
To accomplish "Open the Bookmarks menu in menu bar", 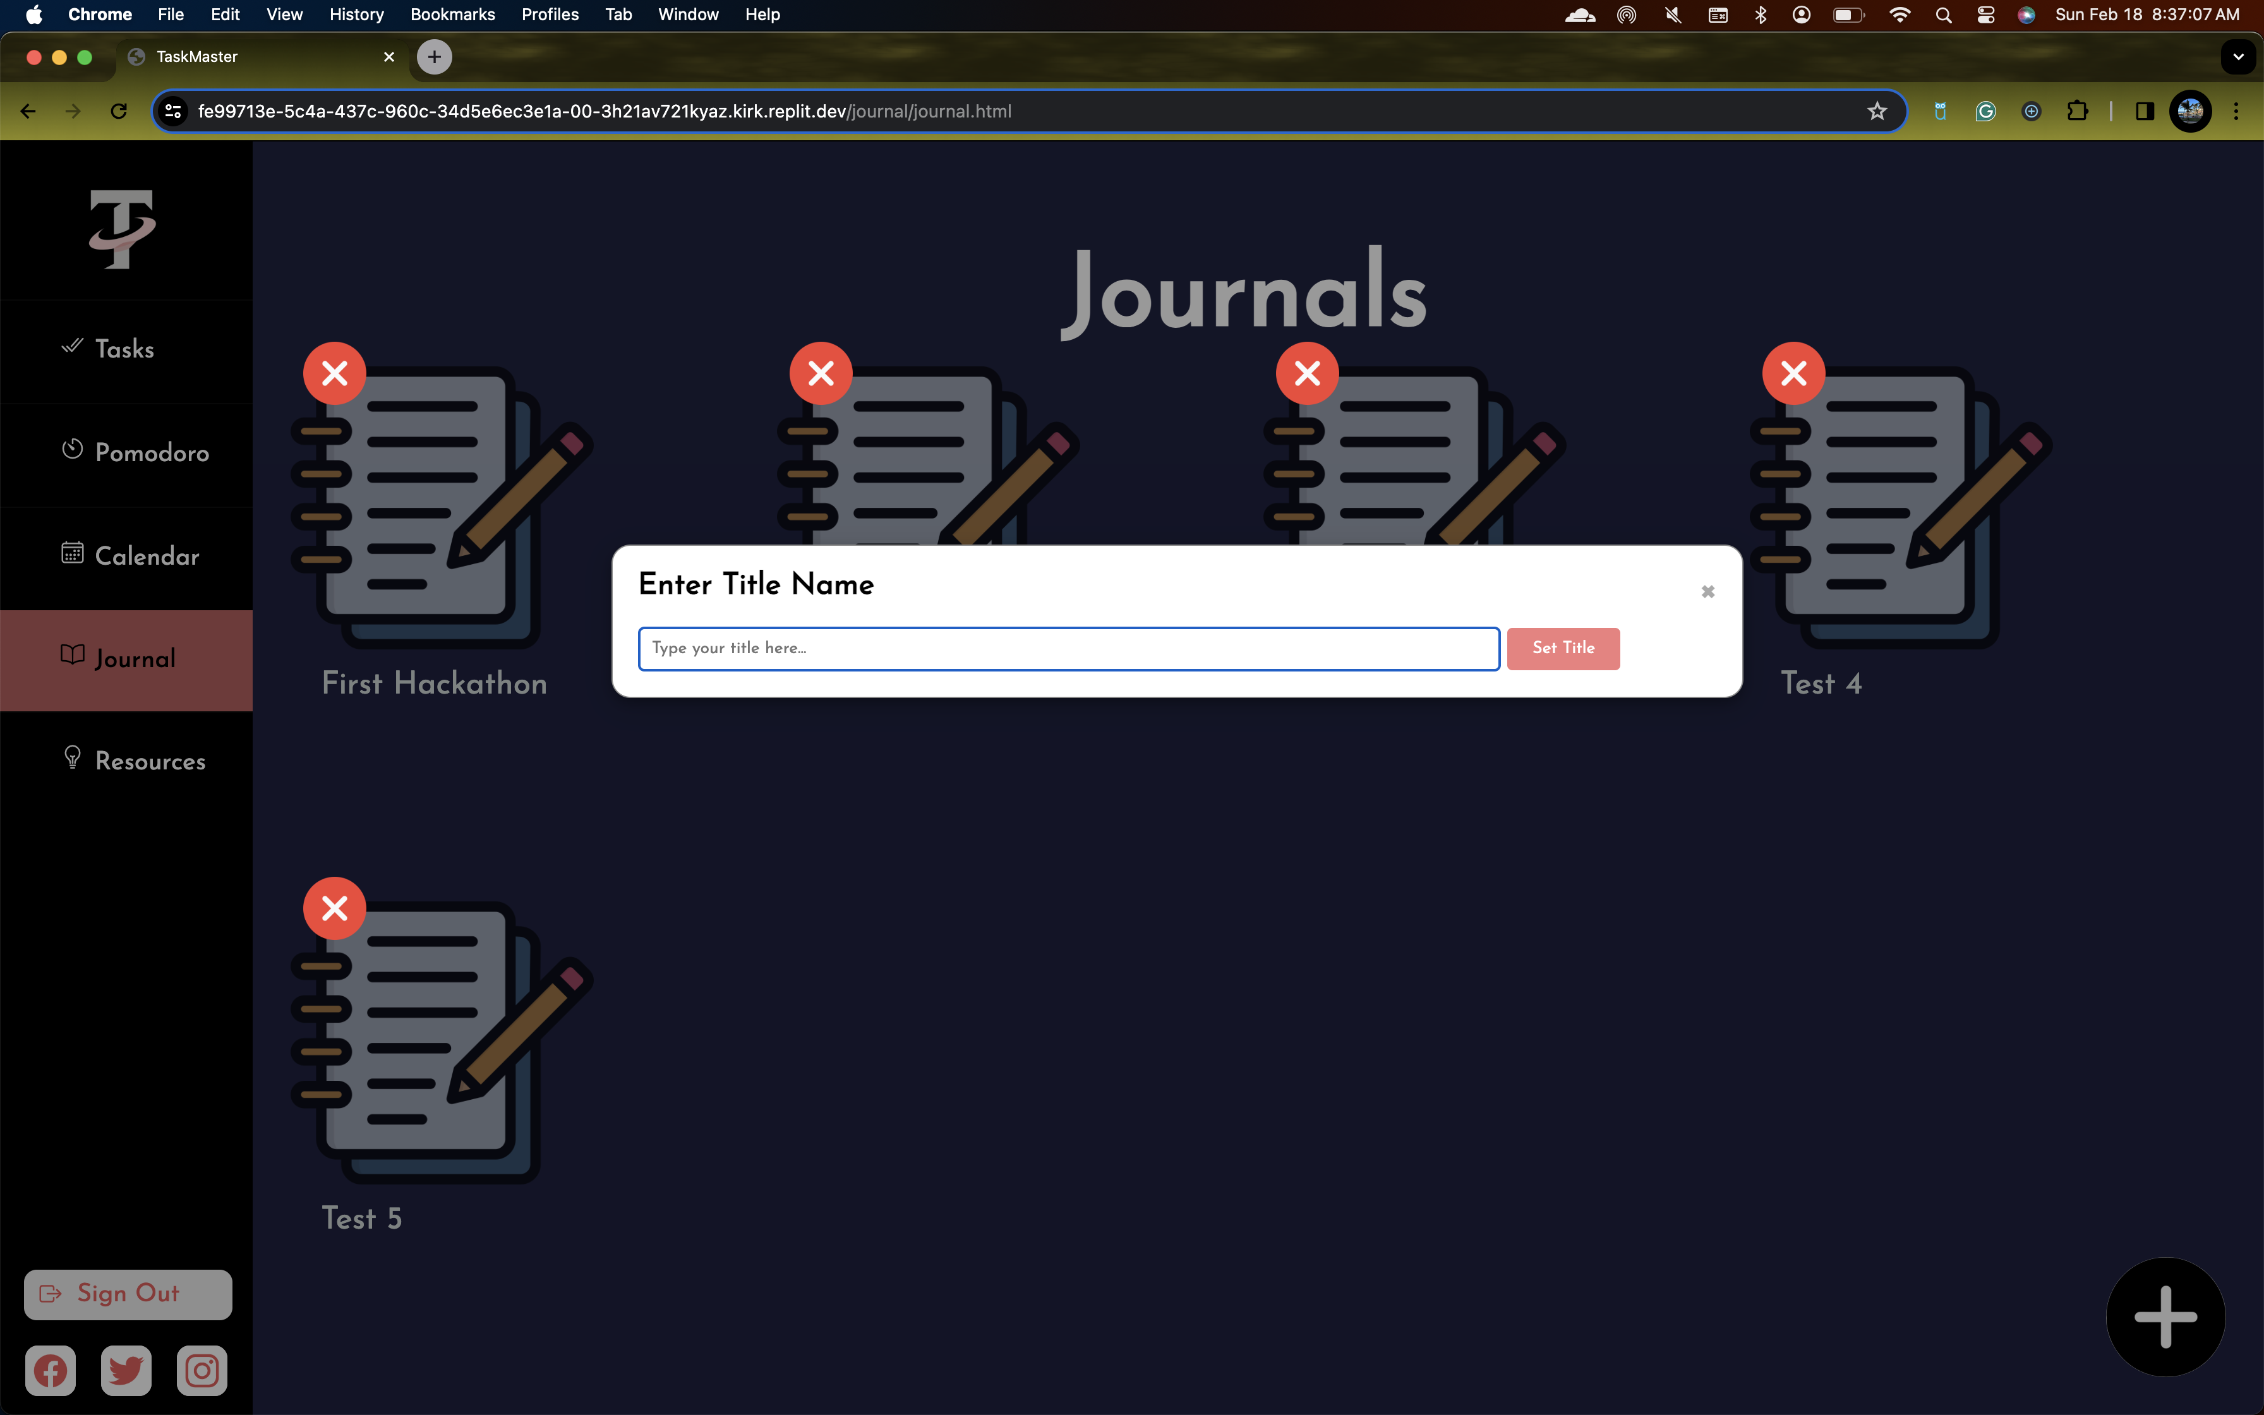I will tap(452, 14).
